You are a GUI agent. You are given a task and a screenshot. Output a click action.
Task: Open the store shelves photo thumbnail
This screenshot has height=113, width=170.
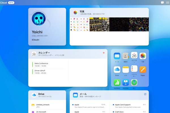click(99, 25)
